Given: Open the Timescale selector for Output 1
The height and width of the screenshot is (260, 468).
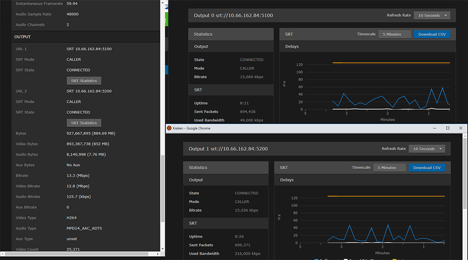Looking at the screenshot, I should pos(389,168).
